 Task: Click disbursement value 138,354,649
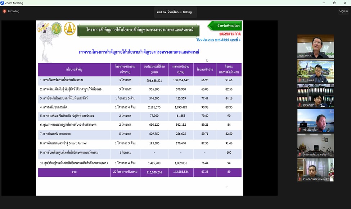(181, 80)
